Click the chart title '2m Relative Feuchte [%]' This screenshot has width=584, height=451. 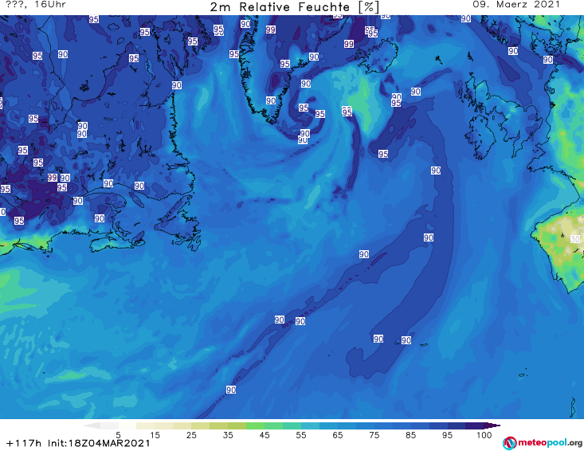[x=295, y=7]
